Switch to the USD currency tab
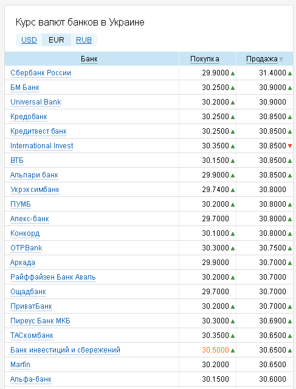This screenshot has height=389, width=296. tap(29, 40)
